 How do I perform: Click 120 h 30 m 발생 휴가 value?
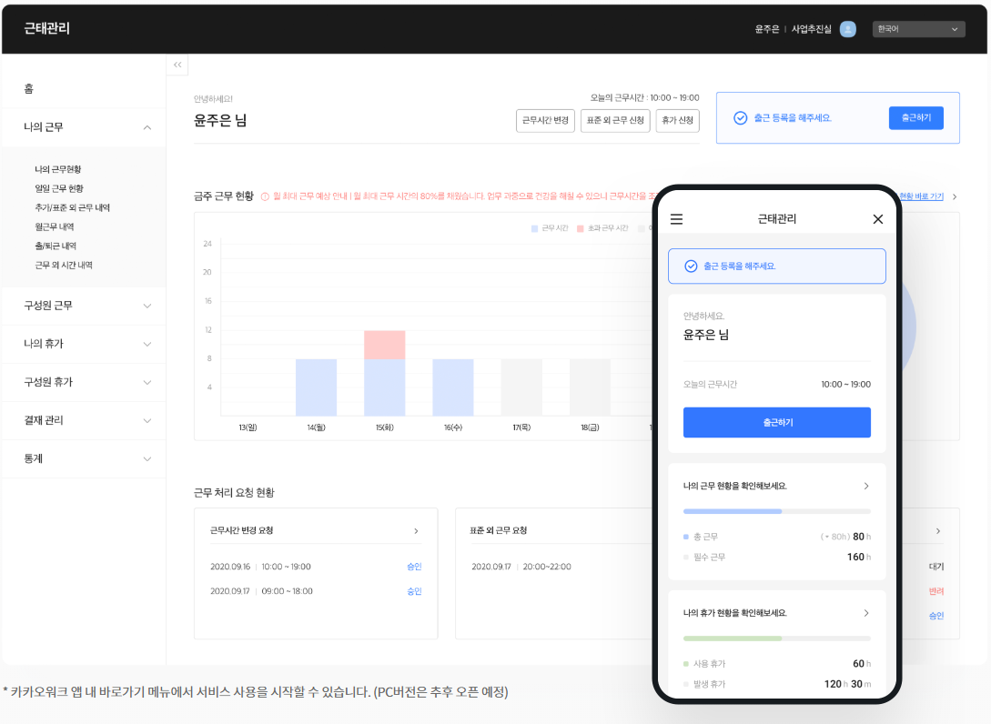(x=847, y=684)
